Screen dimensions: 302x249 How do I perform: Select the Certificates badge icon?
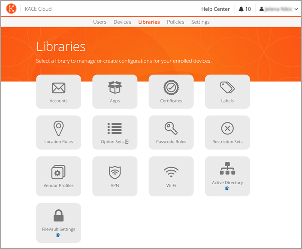(x=171, y=88)
